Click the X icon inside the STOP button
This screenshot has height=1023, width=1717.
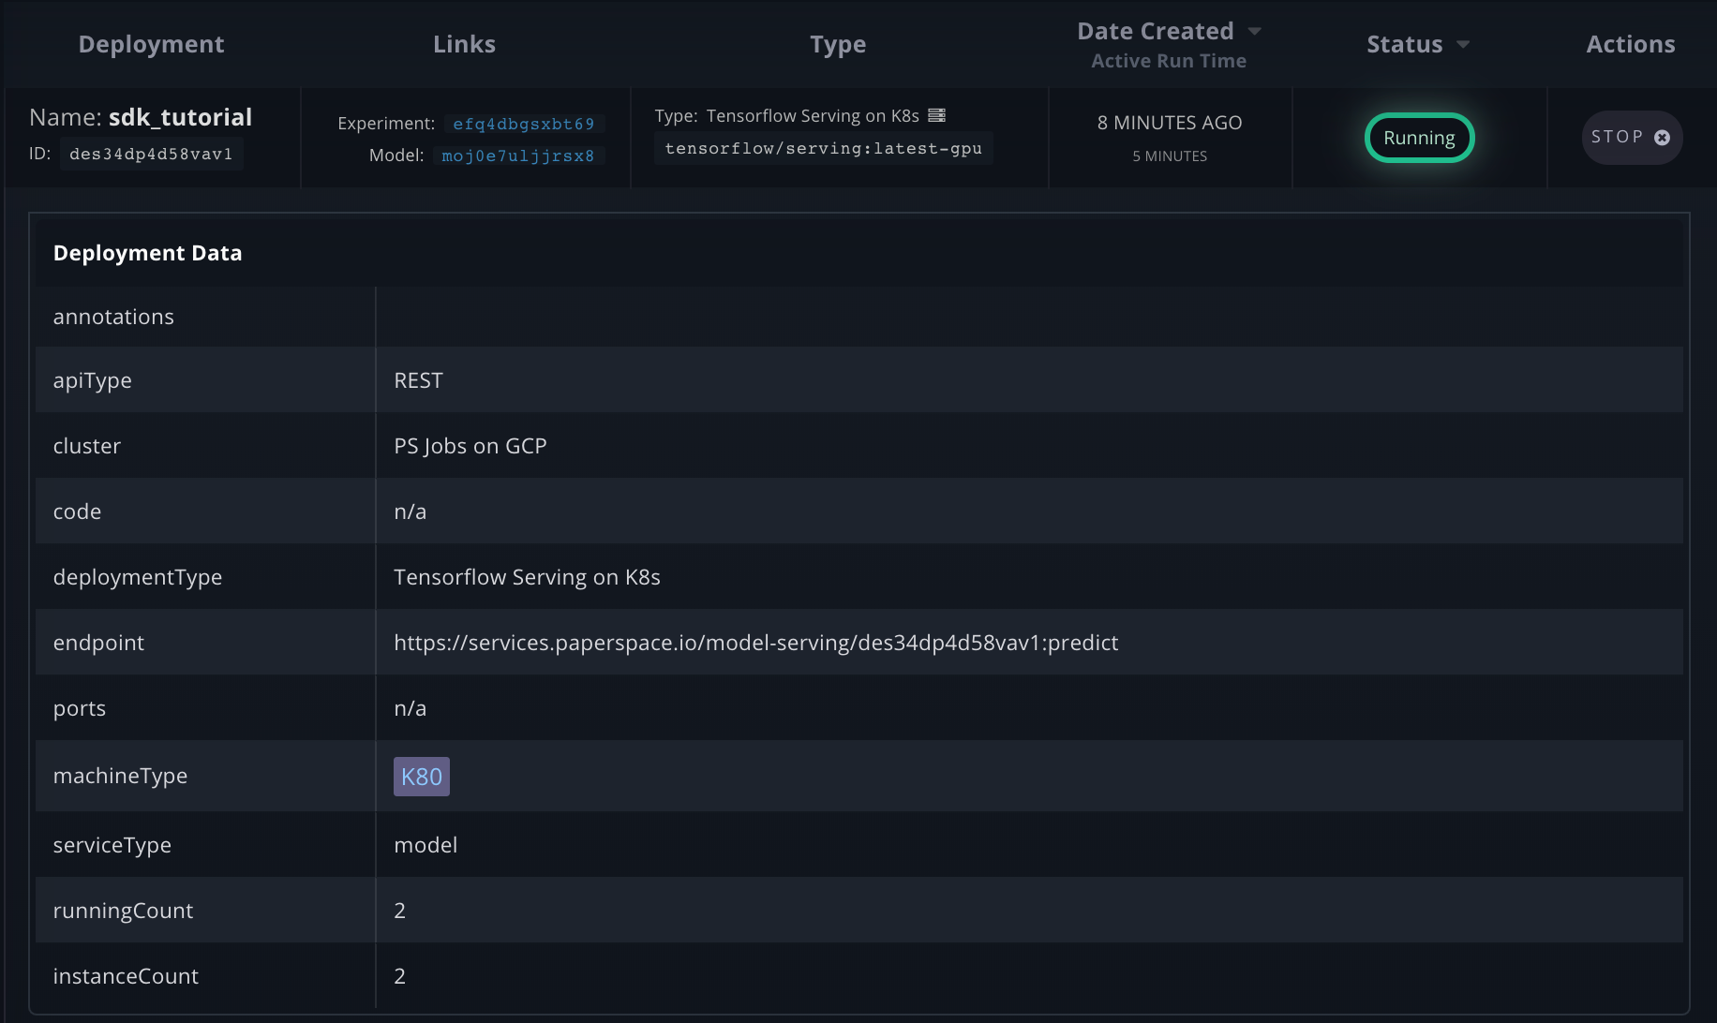(x=1663, y=137)
